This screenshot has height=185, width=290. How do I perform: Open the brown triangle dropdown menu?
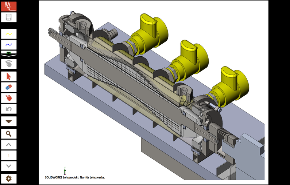(9, 121)
